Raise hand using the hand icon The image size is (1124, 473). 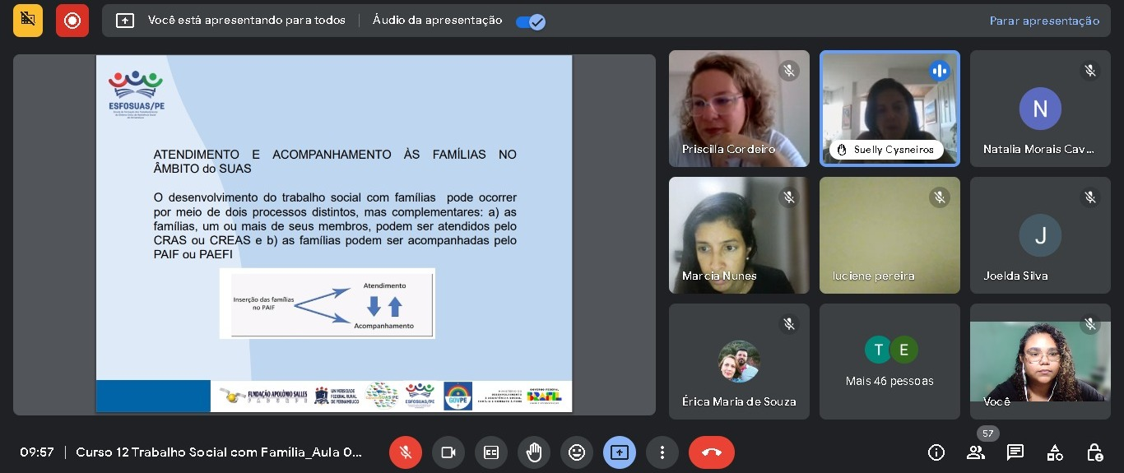[534, 452]
